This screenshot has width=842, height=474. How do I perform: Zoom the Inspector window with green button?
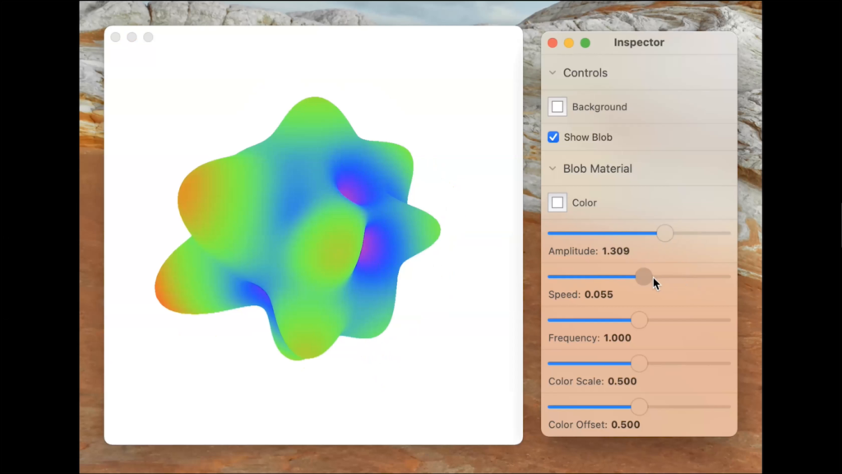coord(585,43)
